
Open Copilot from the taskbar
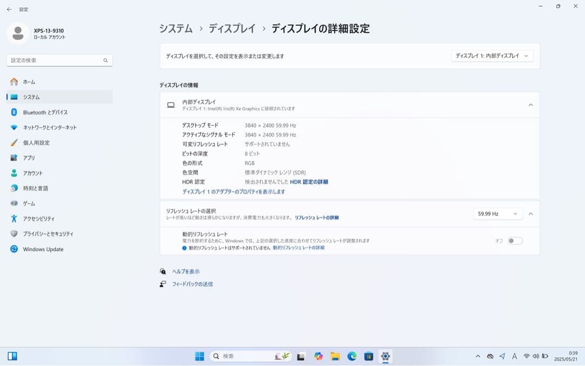coord(318,356)
